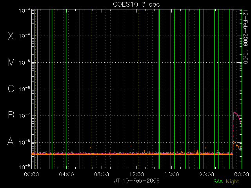Click the 10^-4 y-axis tick label
This screenshot has width=251, height=188.
pos(24,36)
